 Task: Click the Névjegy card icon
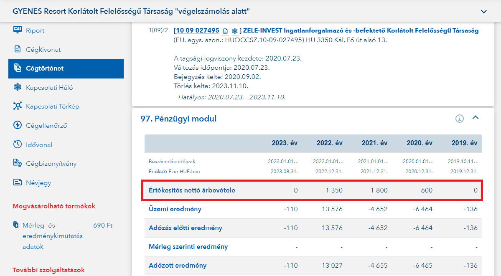[x=18, y=182]
